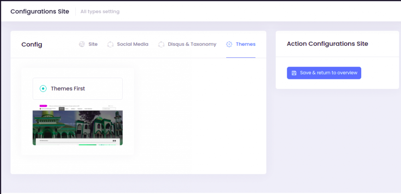The height and width of the screenshot is (194, 401).
Task: Click the gear icon beside Themes
Action: [x=229, y=44]
